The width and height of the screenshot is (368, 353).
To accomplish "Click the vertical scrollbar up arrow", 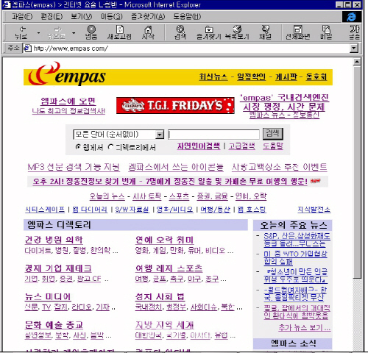I will 357,62.
